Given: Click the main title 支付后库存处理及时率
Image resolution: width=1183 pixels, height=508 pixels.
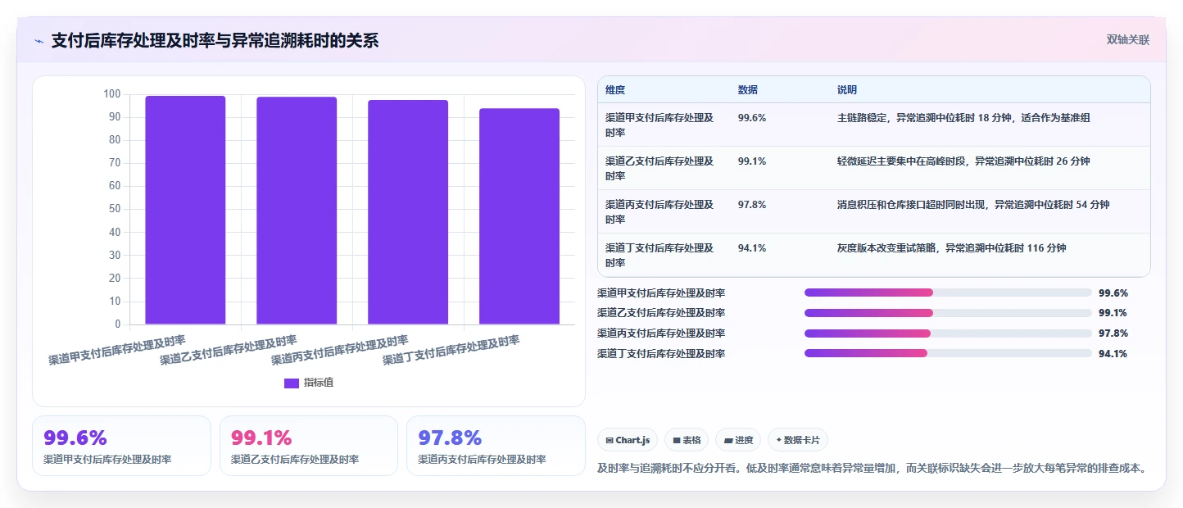Looking at the screenshot, I should coord(215,41).
